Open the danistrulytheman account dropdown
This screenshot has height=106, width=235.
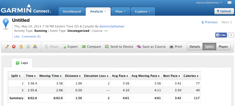point(209,3)
